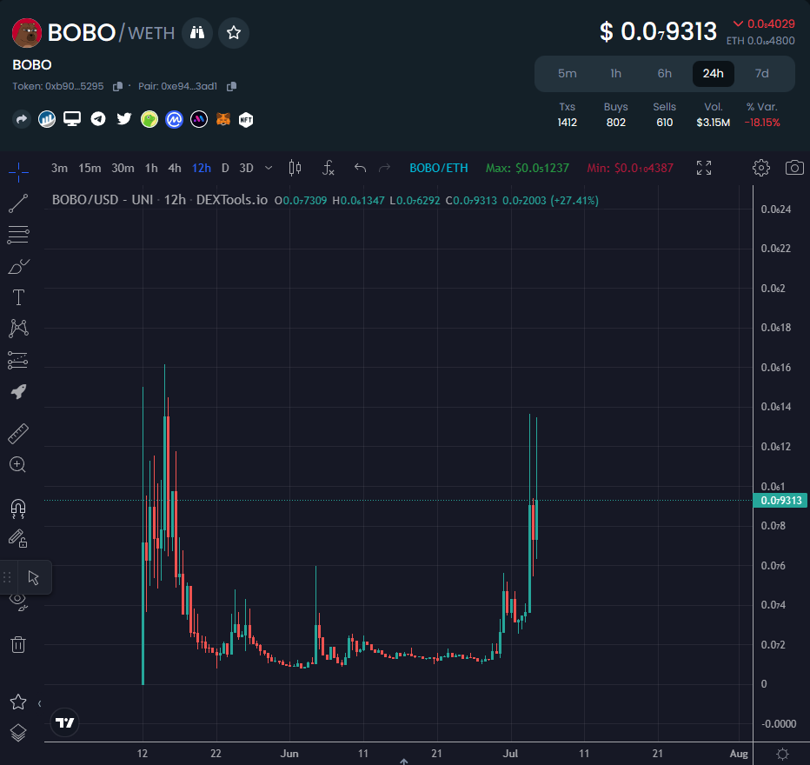Select the trend line drawing tool

point(18,203)
